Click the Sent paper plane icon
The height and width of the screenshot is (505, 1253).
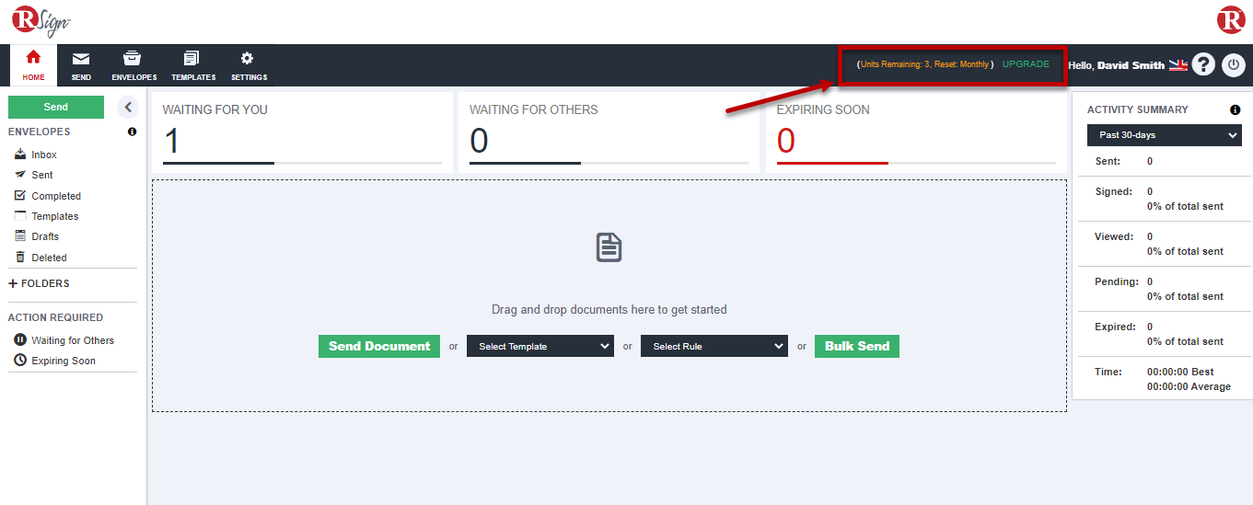click(20, 174)
